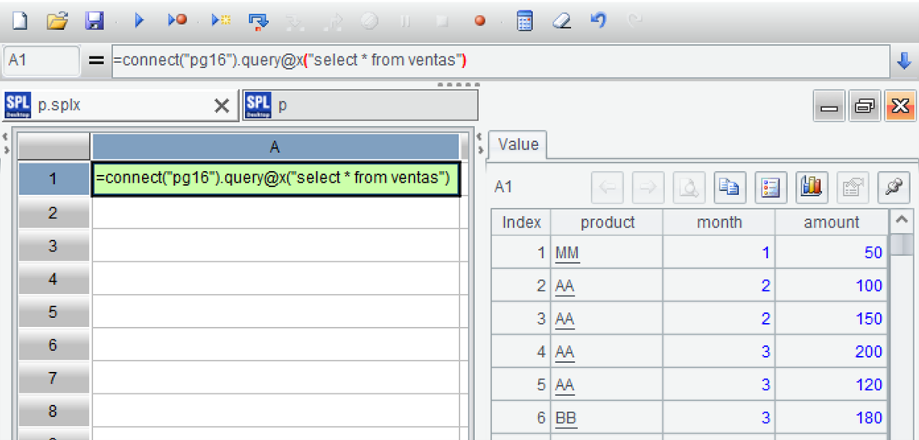Screen dimensions: 919x440
Task: Toggle the pin icon in the Value panel
Action: coord(892,188)
